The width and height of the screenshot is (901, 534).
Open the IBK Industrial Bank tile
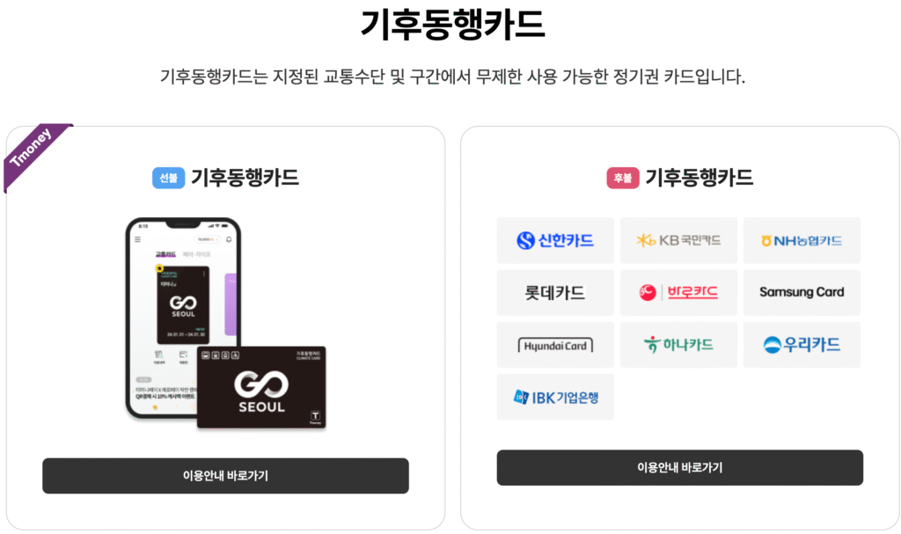click(555, 397)
